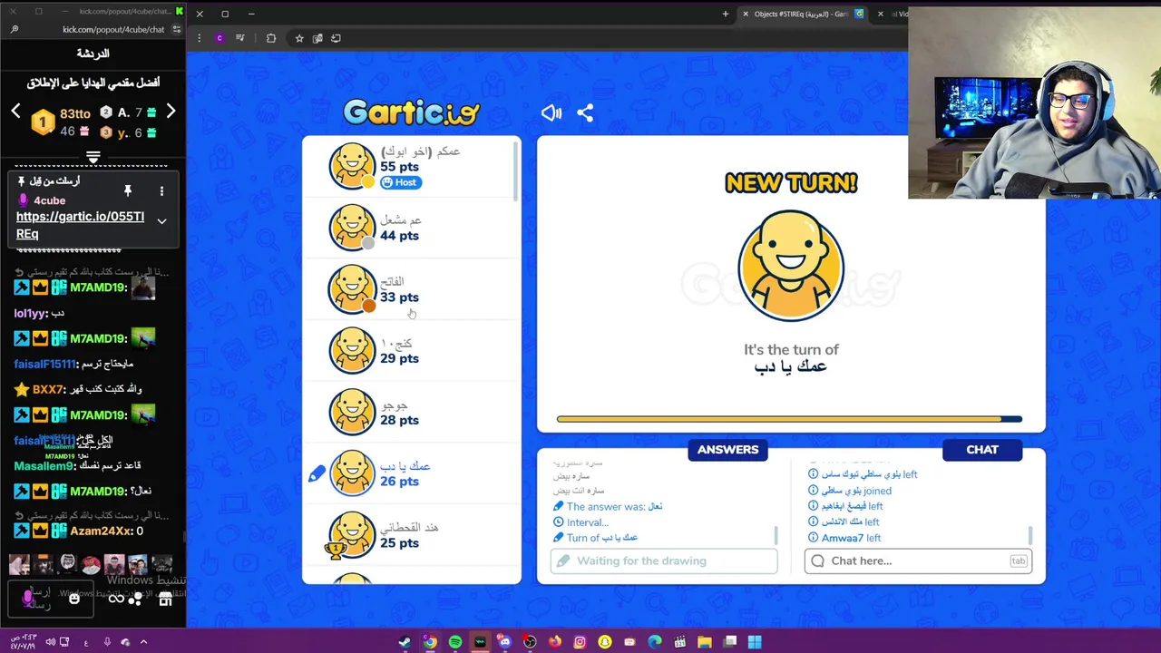The width and height of the screenshot is (1161, 653).
Task: Expand the gifters leaderboard handle
Action: (x=93, y=157)
